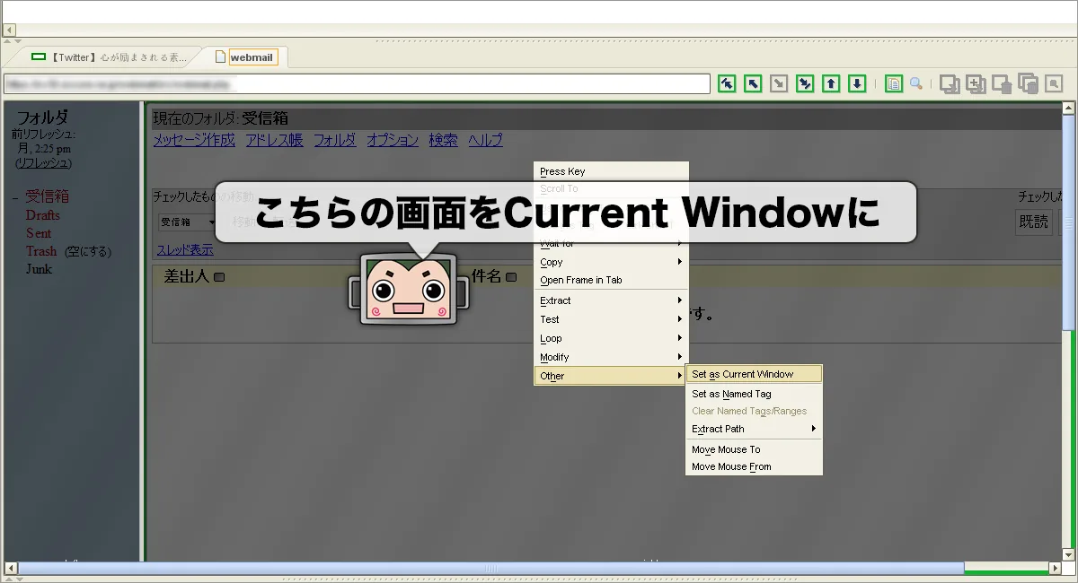Open フォルダ link in top navigation
The image size is (1078, 583).
point(334,140)
